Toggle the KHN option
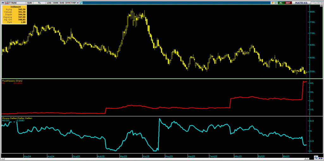Screen dimensions: 324x161 (56, 3)
